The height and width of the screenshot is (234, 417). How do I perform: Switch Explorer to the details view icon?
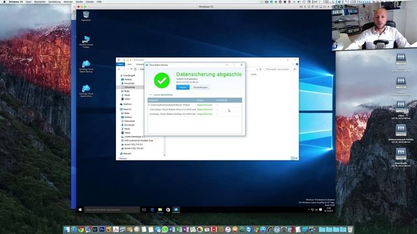point(293,158)
